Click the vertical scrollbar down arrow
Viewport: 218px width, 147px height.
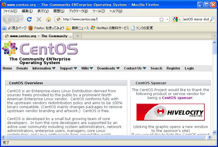click(214, 132)
